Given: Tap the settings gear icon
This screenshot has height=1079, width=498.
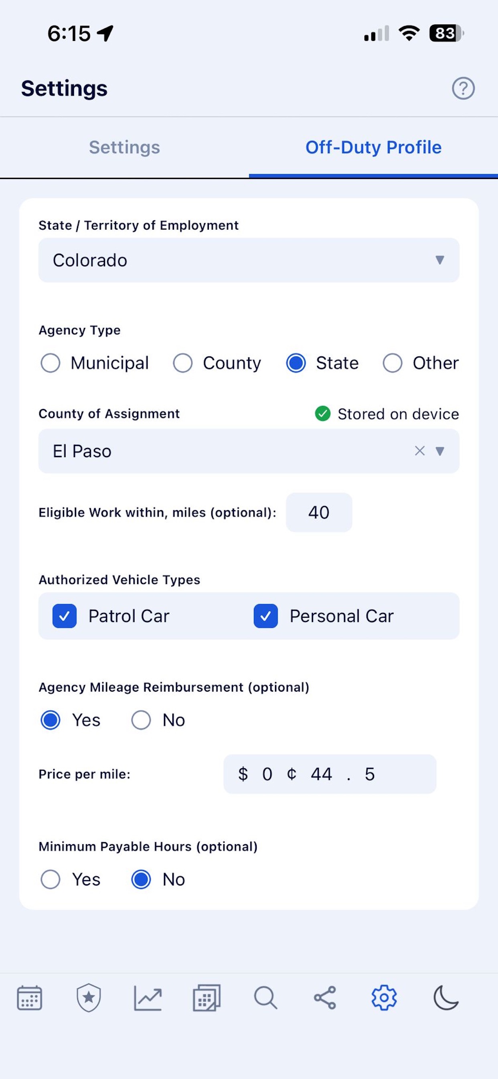Looking at the screenshot, I should [x=384, y=998].
